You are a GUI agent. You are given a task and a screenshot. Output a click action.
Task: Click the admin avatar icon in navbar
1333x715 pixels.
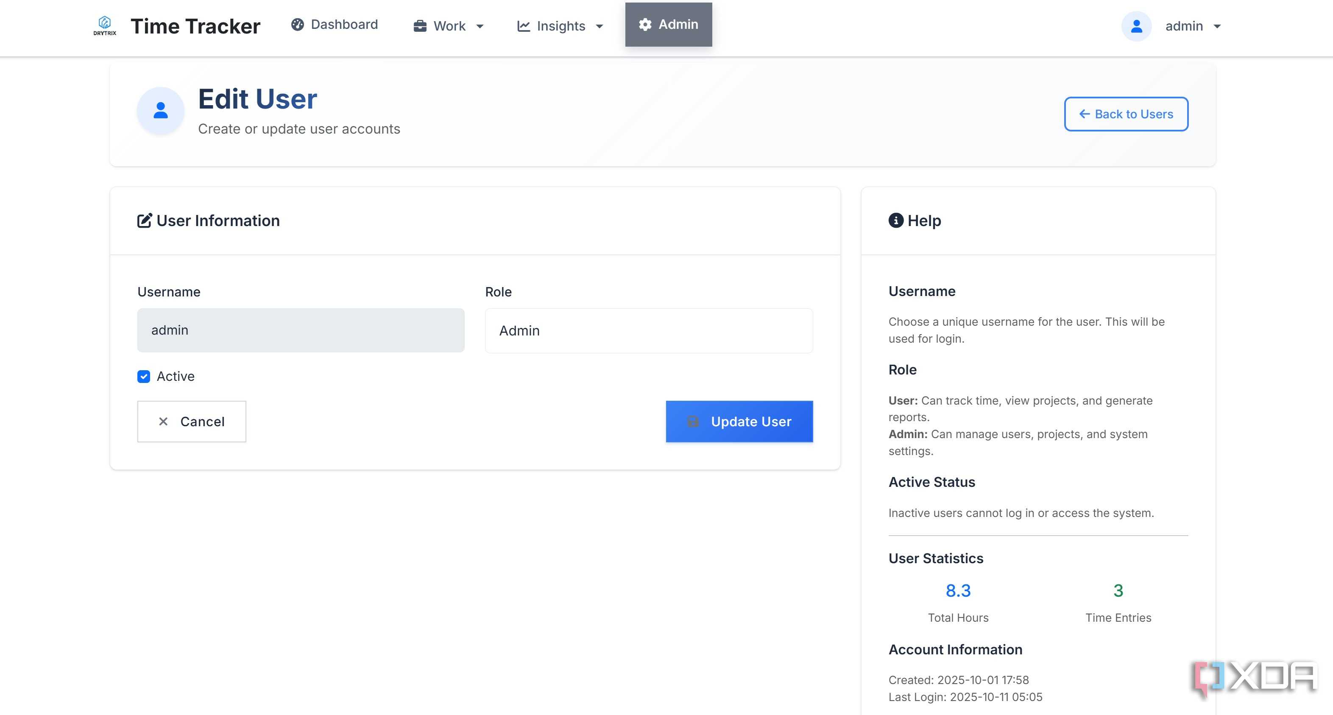coord(1136,26)
